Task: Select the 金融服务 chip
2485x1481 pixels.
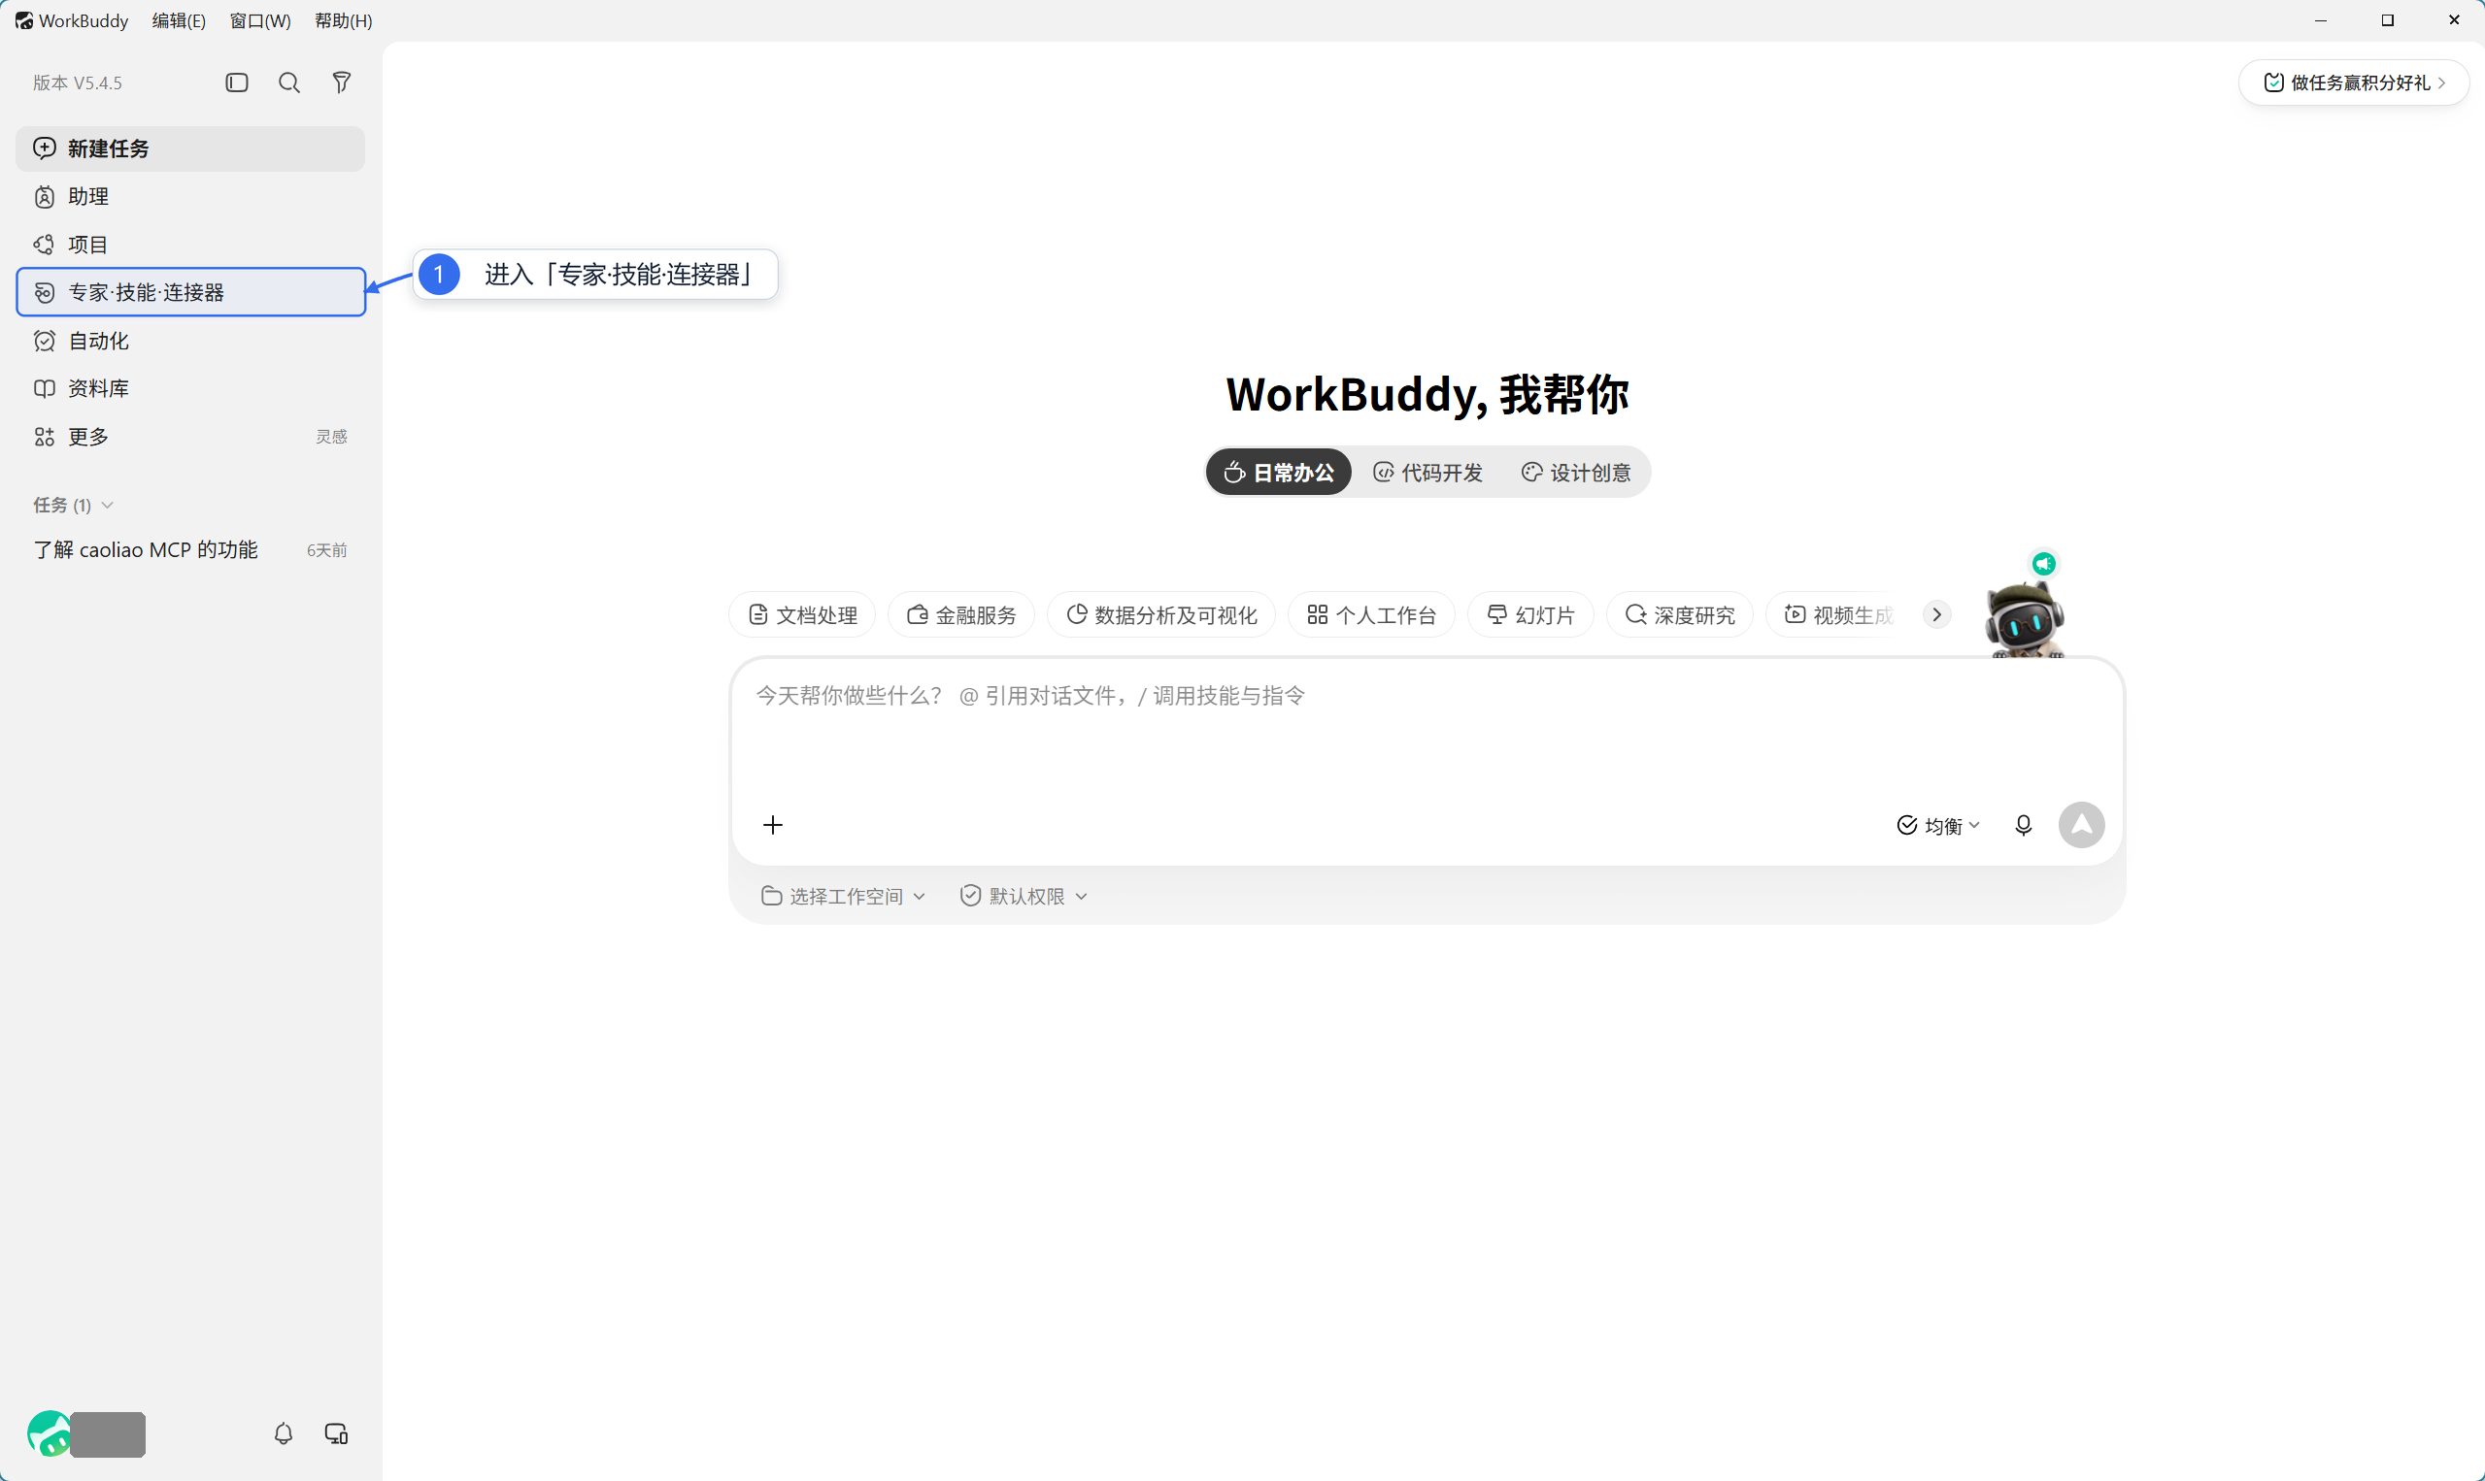Action: [960, 614]
